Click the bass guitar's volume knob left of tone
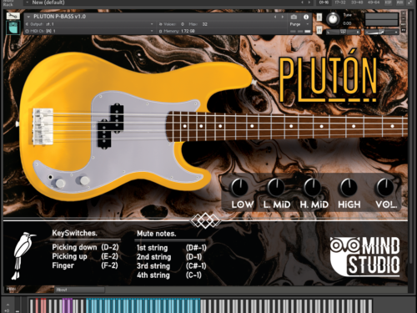Screen dimensions: 417x313 pyautogui.click(x=60, y=183)
